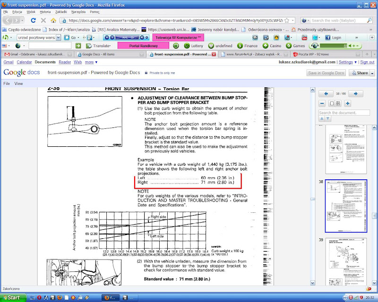Click the pink Telewizja W Komputerze button

(178, 38)
